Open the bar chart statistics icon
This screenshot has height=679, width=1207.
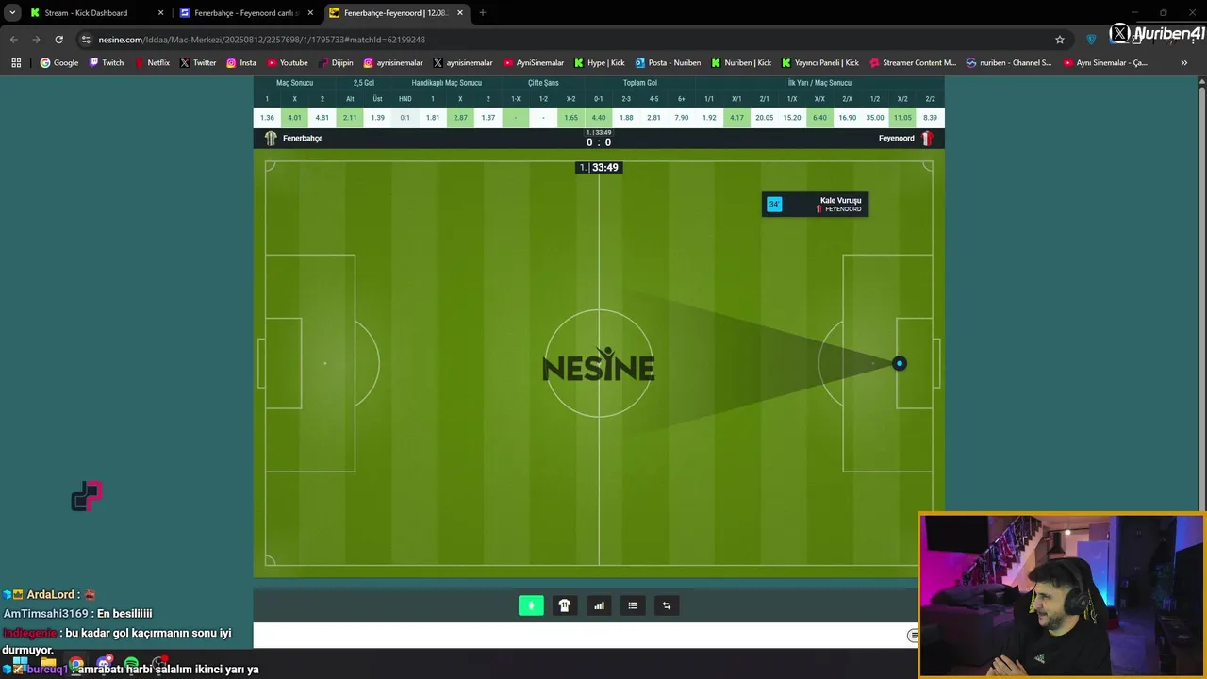(x=599, y=605)
